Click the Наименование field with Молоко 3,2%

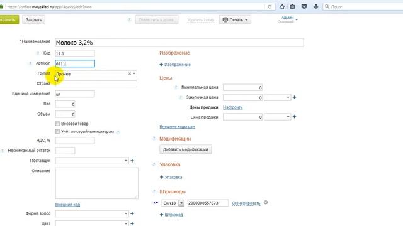coord(179,43)
